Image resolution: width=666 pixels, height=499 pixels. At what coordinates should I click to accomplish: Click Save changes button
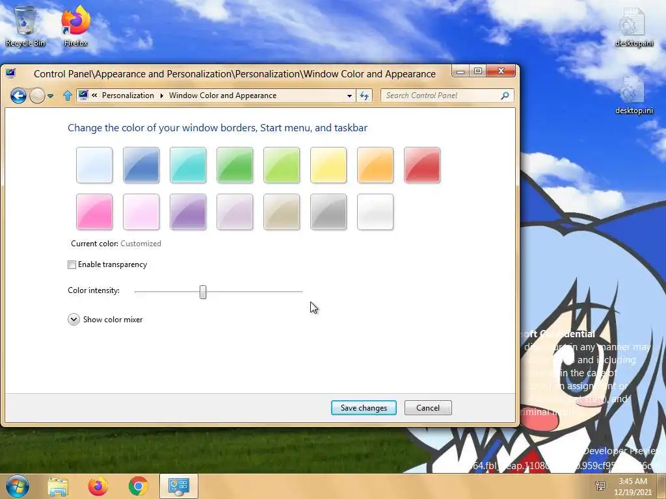pos(364,408)
